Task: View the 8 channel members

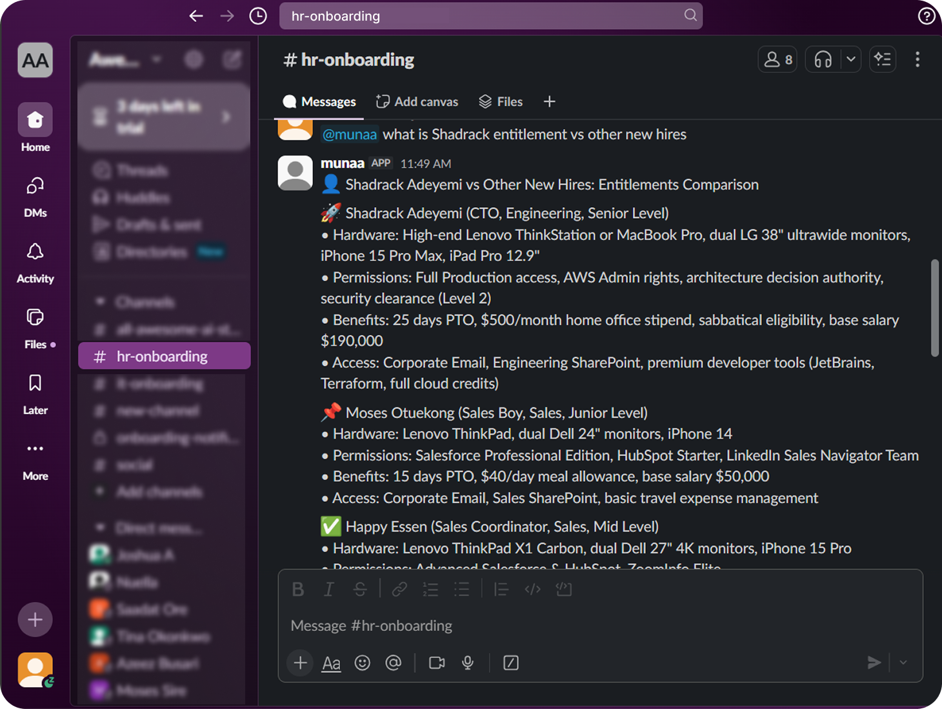Action: coord(777,60)
